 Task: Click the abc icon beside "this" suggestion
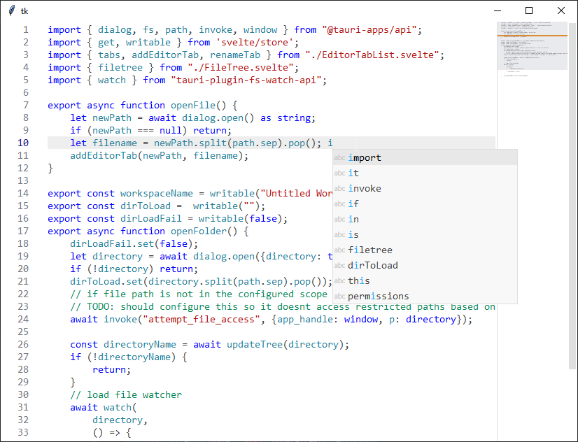pyautogui.click(x=339, y=280)
